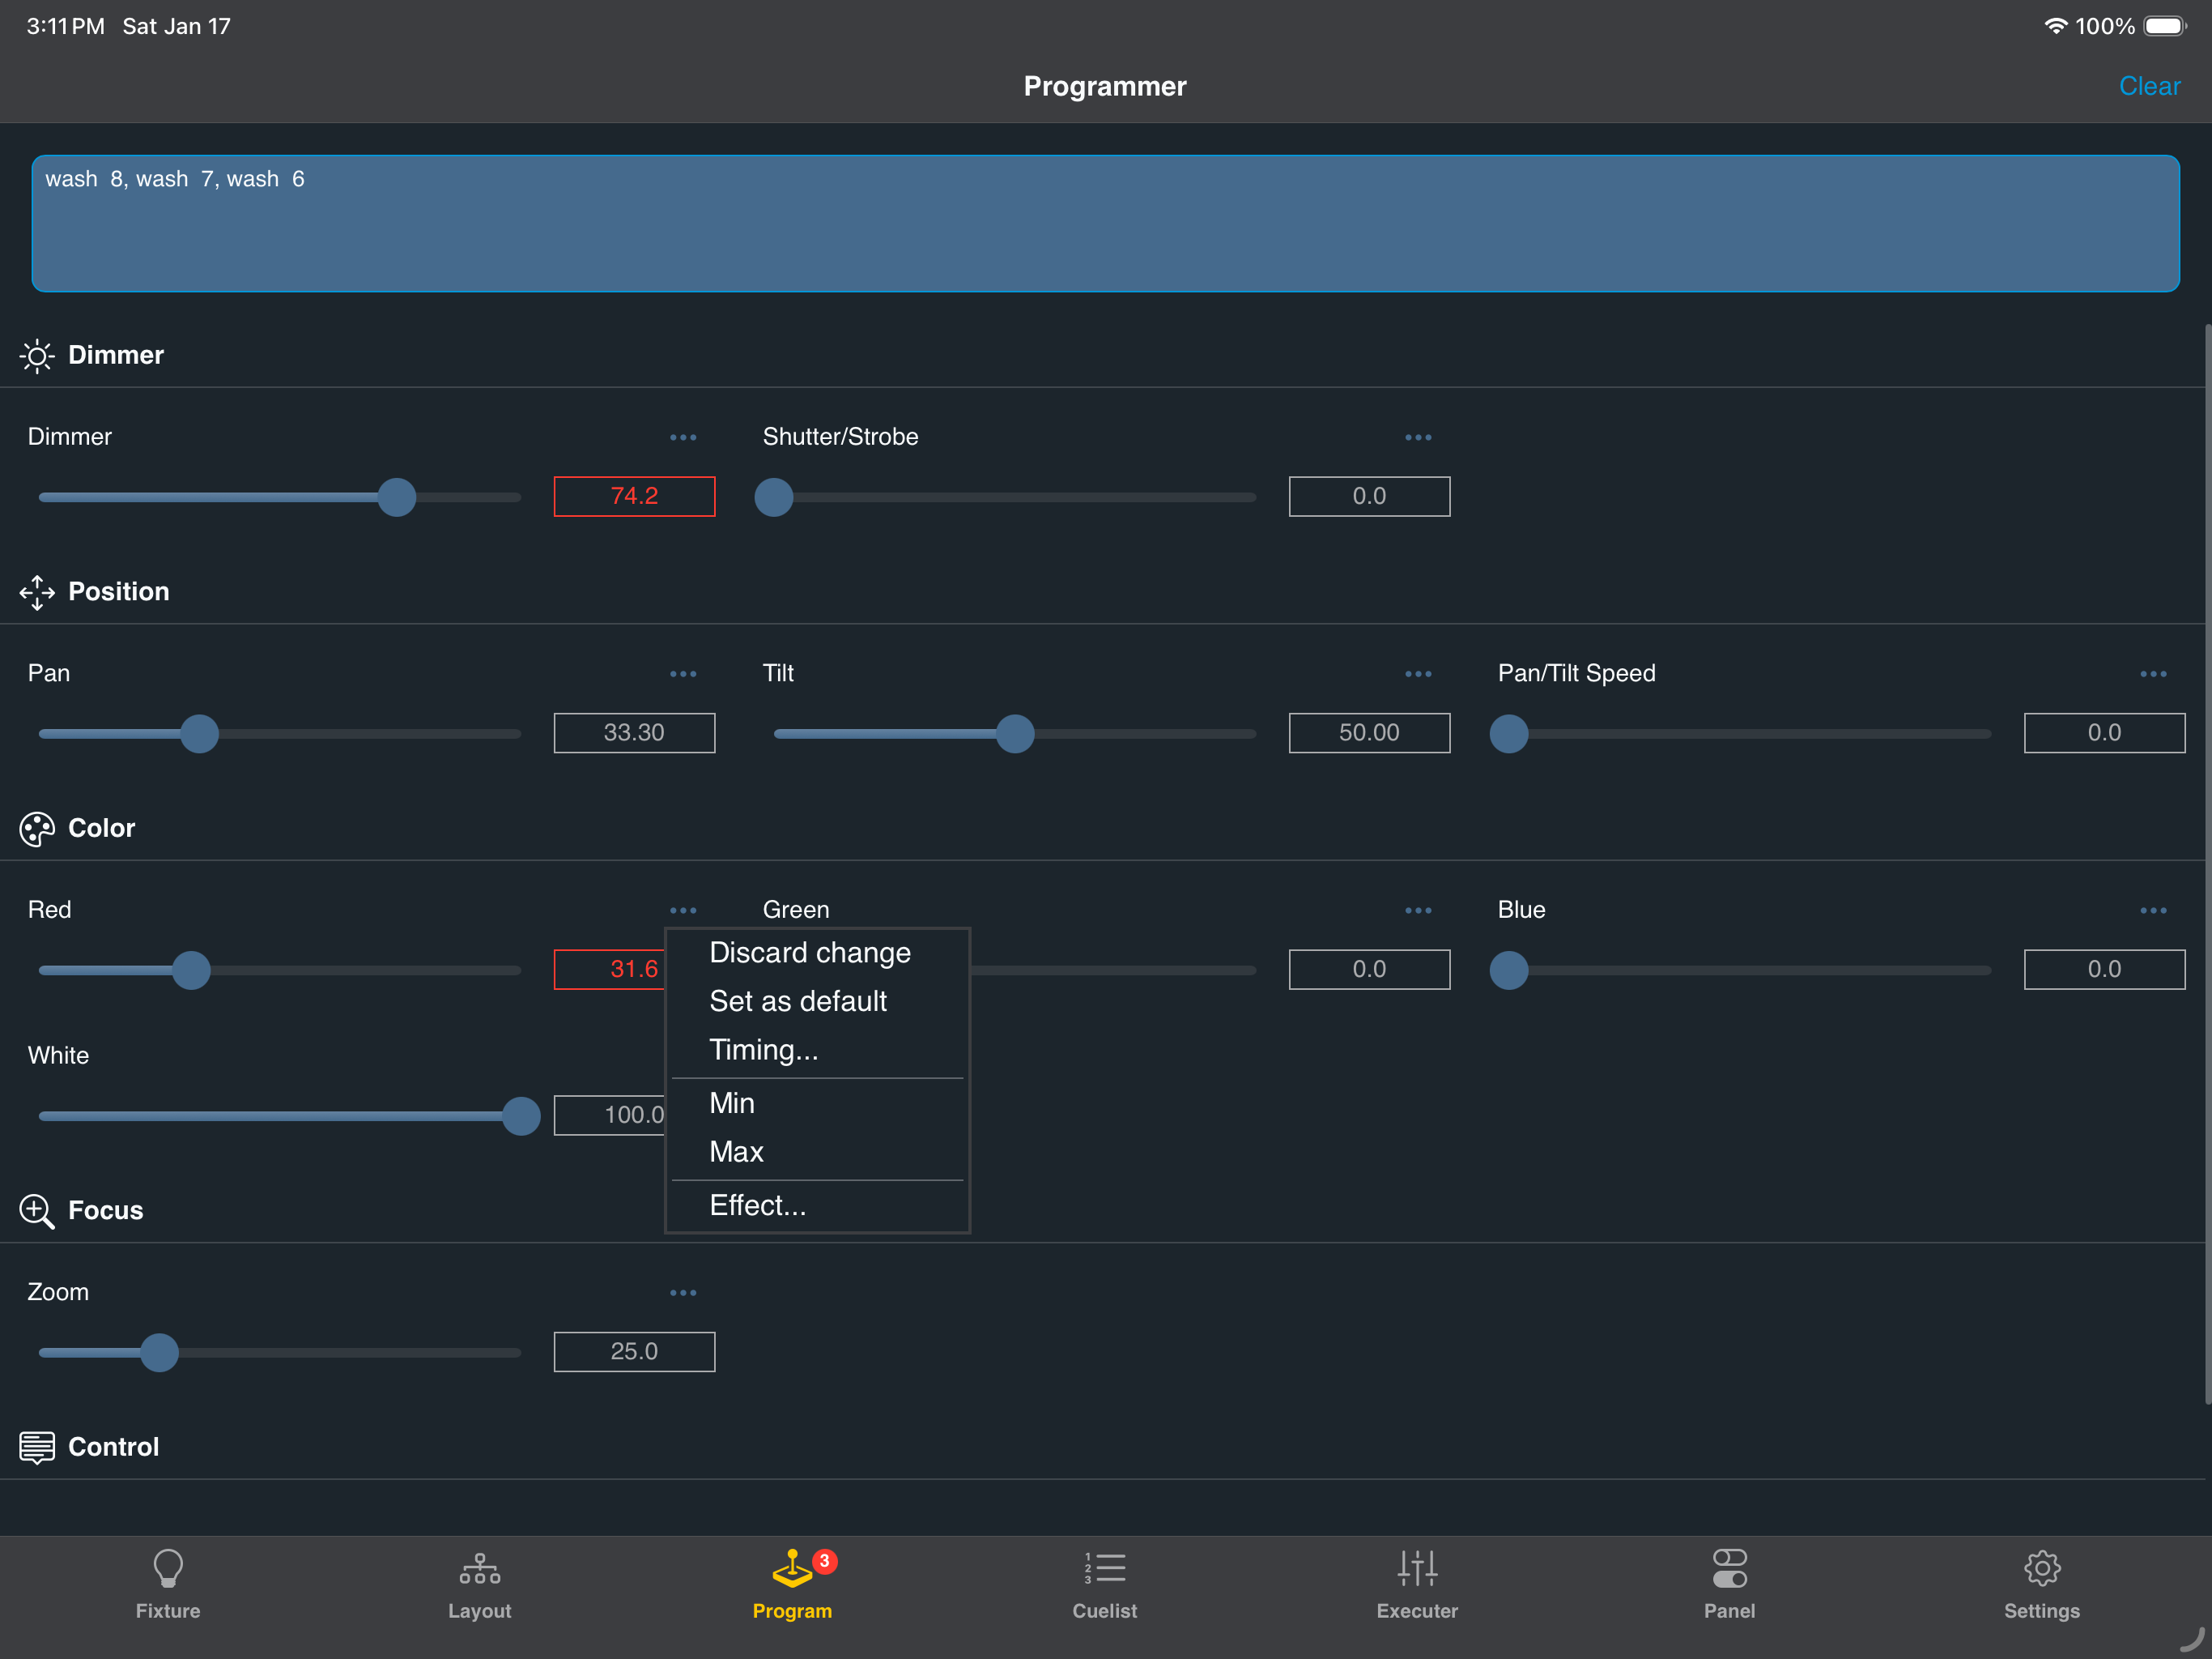Click the Wi-Fi status icon
The height and width of the screenshot is (1659, 2212).
pyautogui.click(x=2055, y=26)
